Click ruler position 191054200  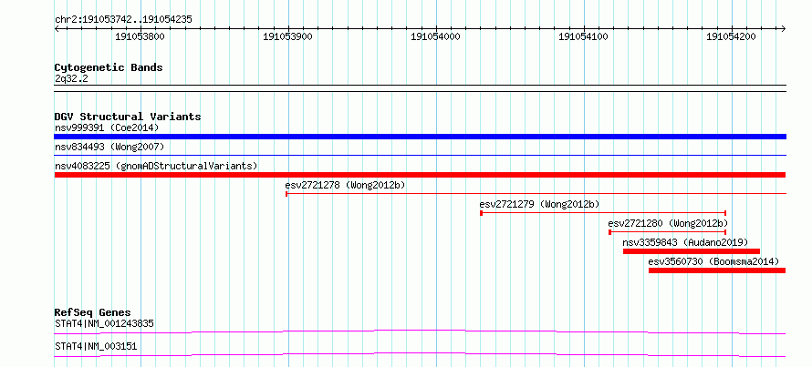[731, 36]
